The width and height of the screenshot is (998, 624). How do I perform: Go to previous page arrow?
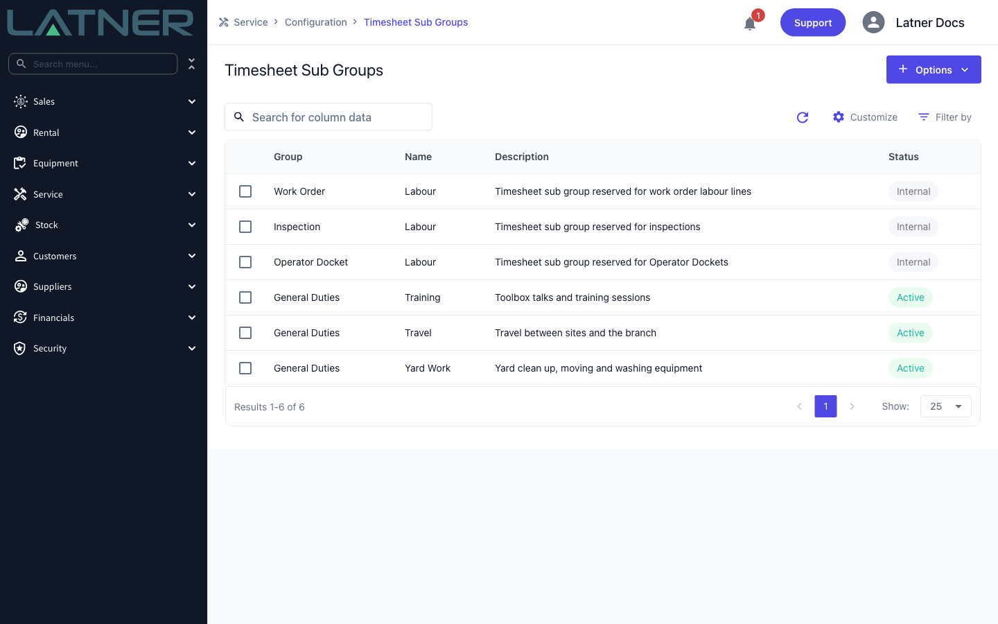point(799,406)
